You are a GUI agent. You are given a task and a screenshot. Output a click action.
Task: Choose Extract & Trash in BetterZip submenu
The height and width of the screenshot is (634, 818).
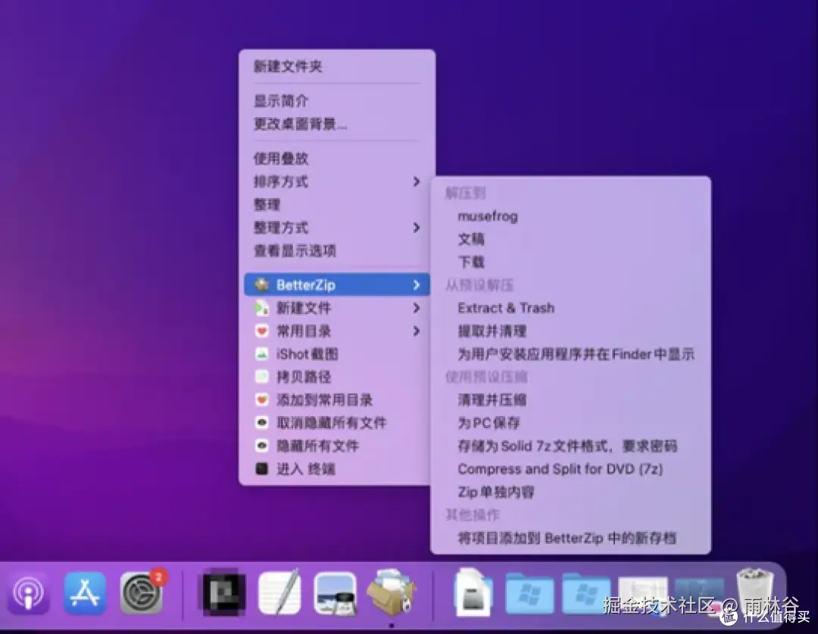(505, 308)
